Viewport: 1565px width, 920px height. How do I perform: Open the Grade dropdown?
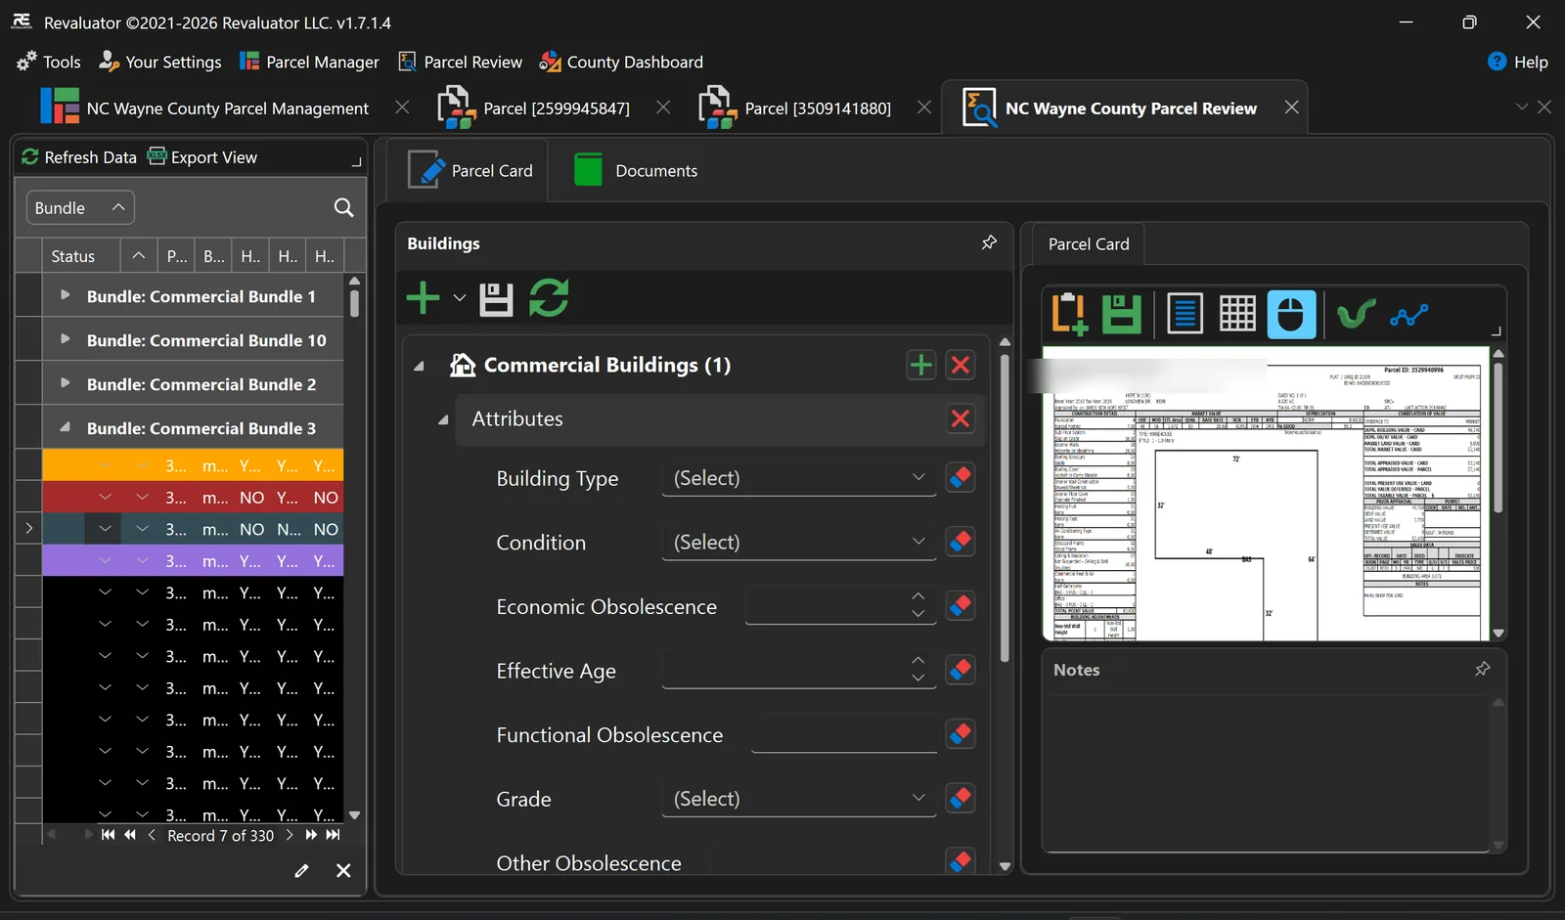tap(799, 799)
